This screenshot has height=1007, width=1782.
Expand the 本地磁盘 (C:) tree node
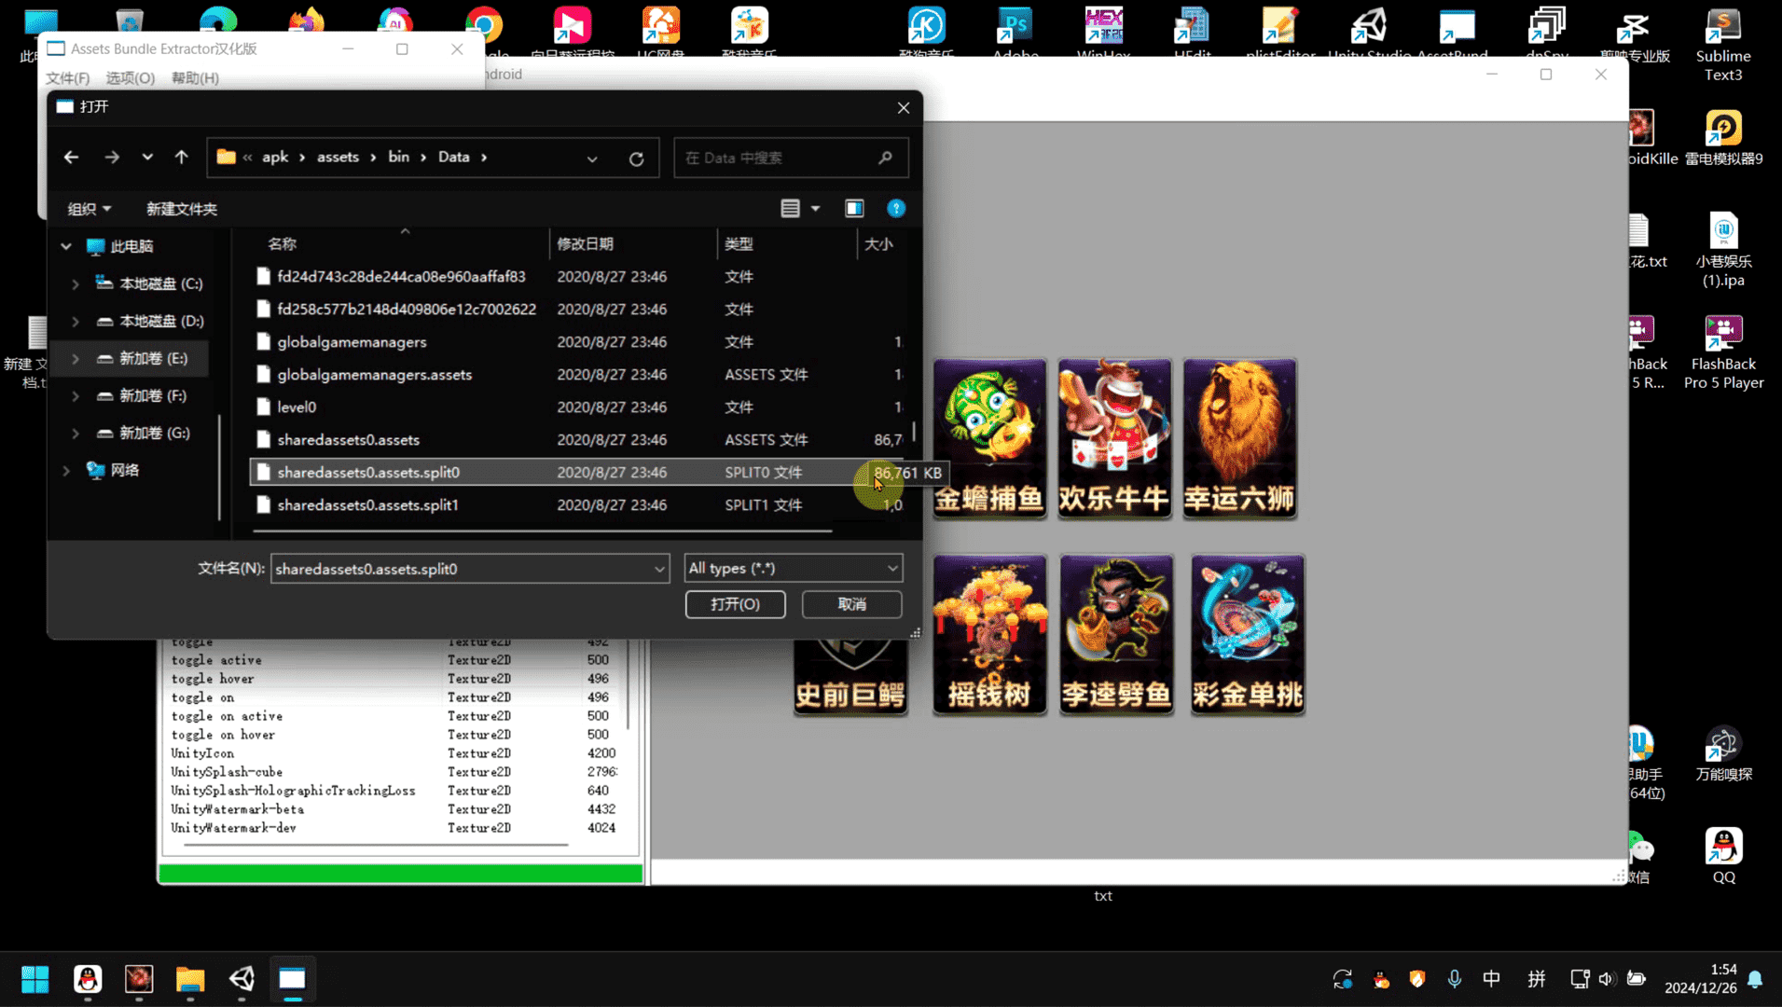point(76,284)
